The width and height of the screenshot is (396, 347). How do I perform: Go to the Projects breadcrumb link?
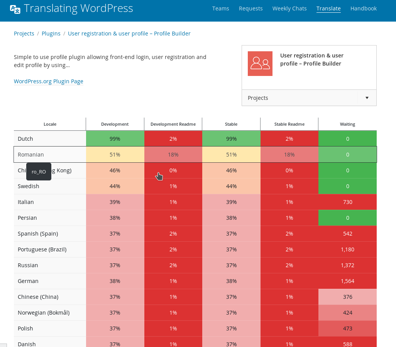point(24,34)
